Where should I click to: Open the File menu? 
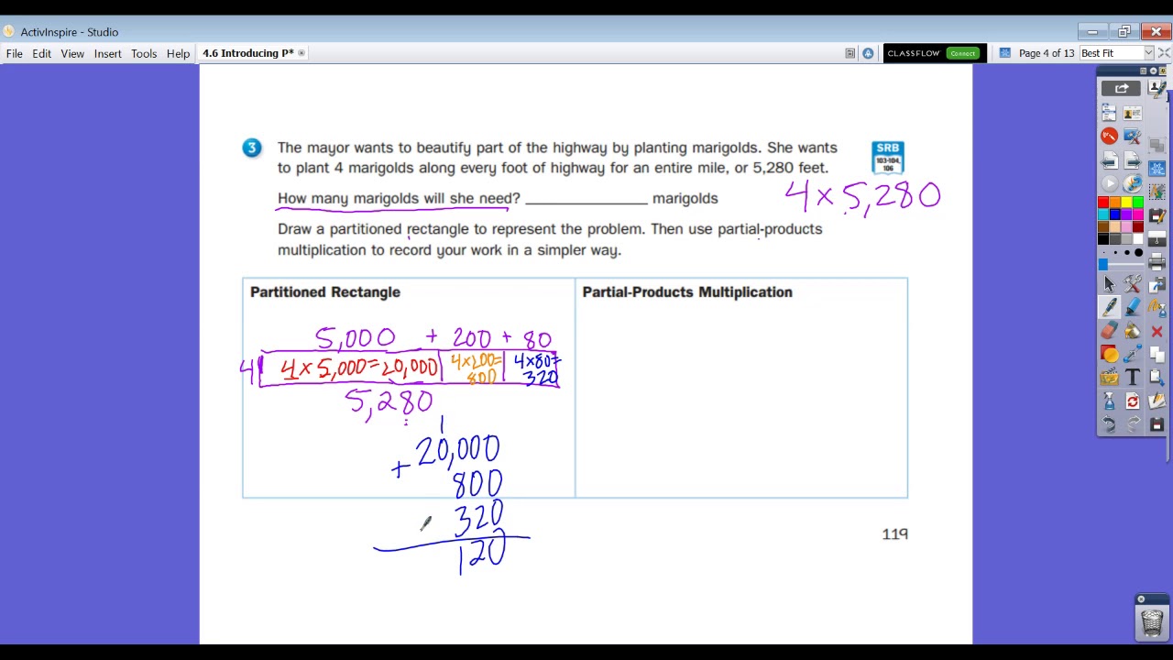(15, 53)
